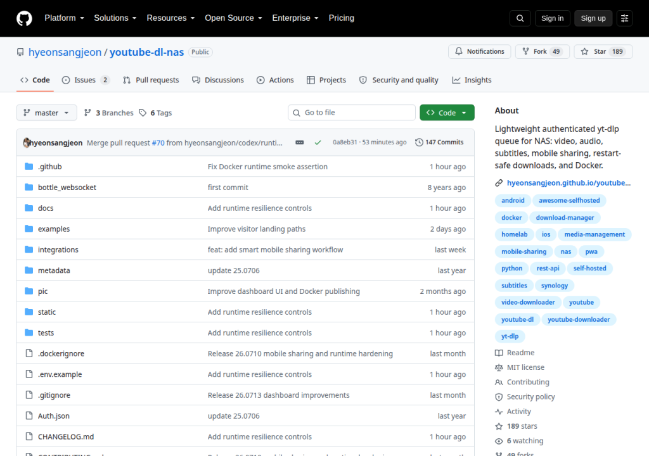649x456 pixels.
Task: Select the synology topic tag
Action: pyautogui.click(x=554, y=286)
